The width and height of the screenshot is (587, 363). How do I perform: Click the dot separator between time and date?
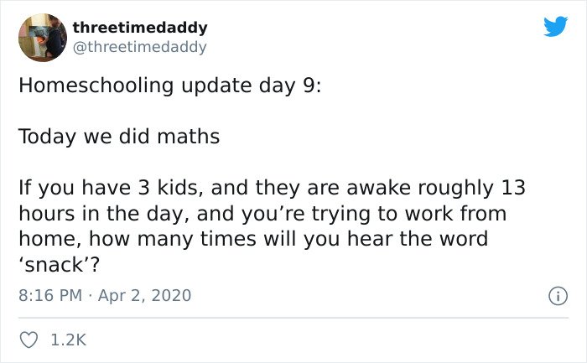[90, 296]
